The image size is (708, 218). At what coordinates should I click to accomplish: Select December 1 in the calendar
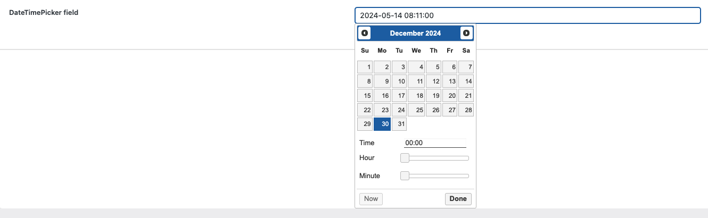365,68
